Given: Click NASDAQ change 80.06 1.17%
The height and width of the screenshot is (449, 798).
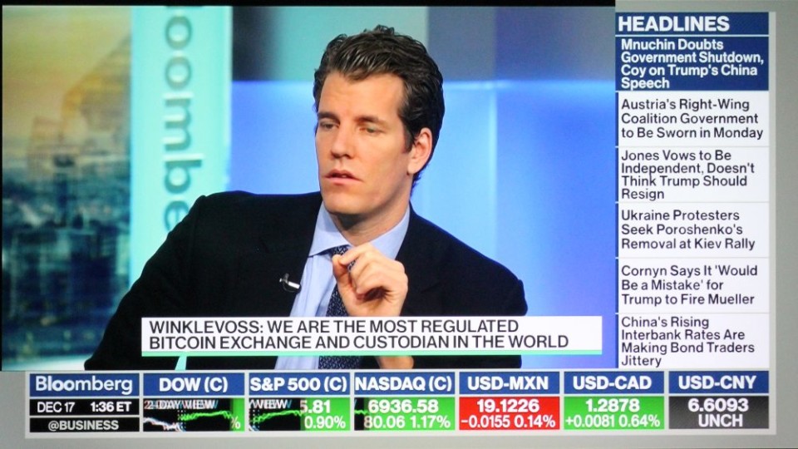Looking at the screenshot, I should 407,422.
